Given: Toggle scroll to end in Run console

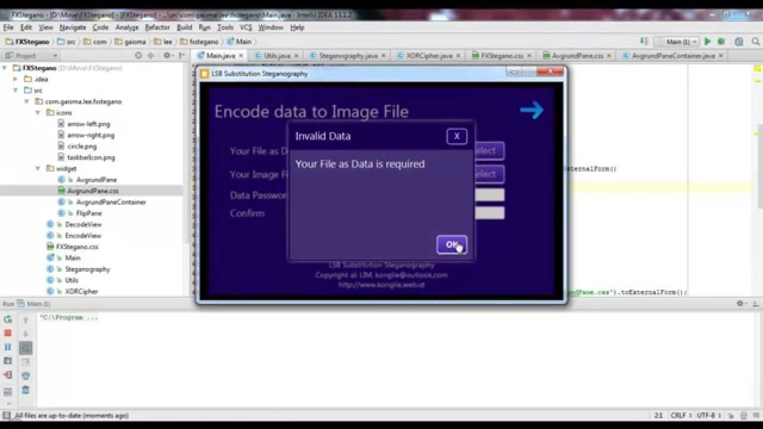Looking at the screenshot, I should coord(26,362).
